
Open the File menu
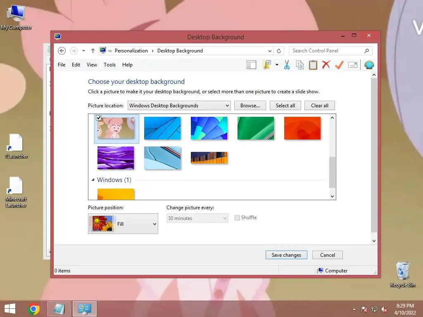click(62, 65)
